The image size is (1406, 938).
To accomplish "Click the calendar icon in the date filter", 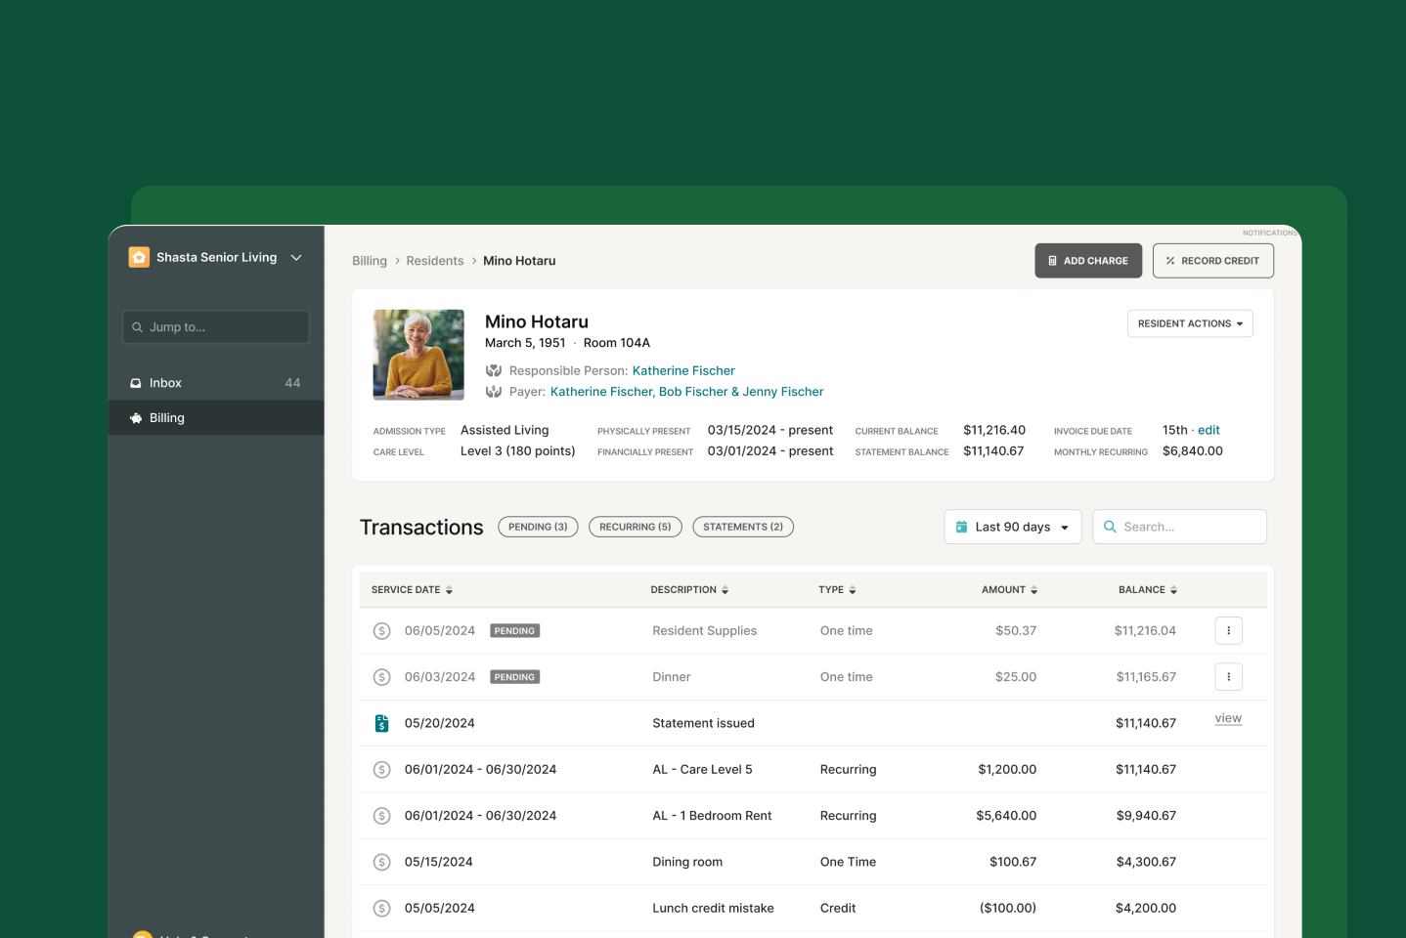I will [962, 527].
